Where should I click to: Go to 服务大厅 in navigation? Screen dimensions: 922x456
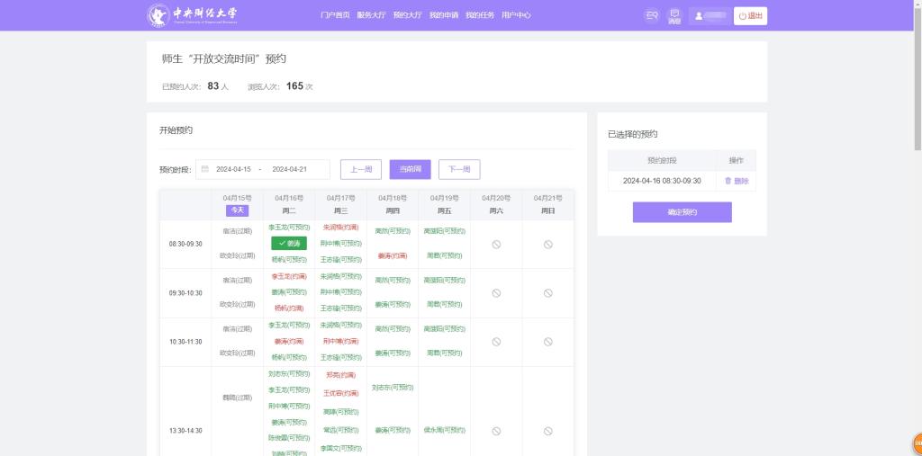[x=371, y=15]
